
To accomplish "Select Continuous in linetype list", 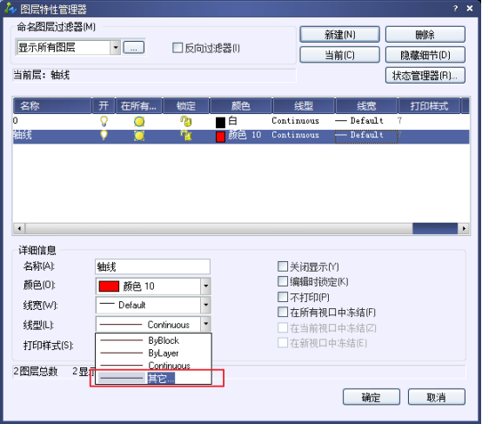I will [153, 366].
